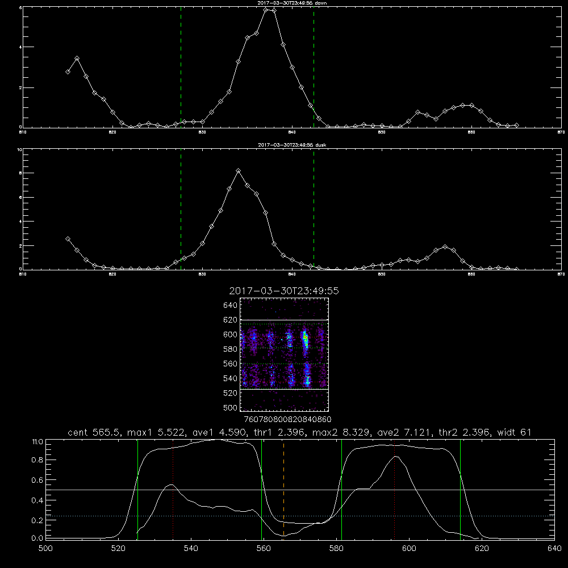This screenshot has width=568, height=568.
Task: Select 'max2 8.329' in the stats line
Action: pyautogui.click(x=341, y=432)
